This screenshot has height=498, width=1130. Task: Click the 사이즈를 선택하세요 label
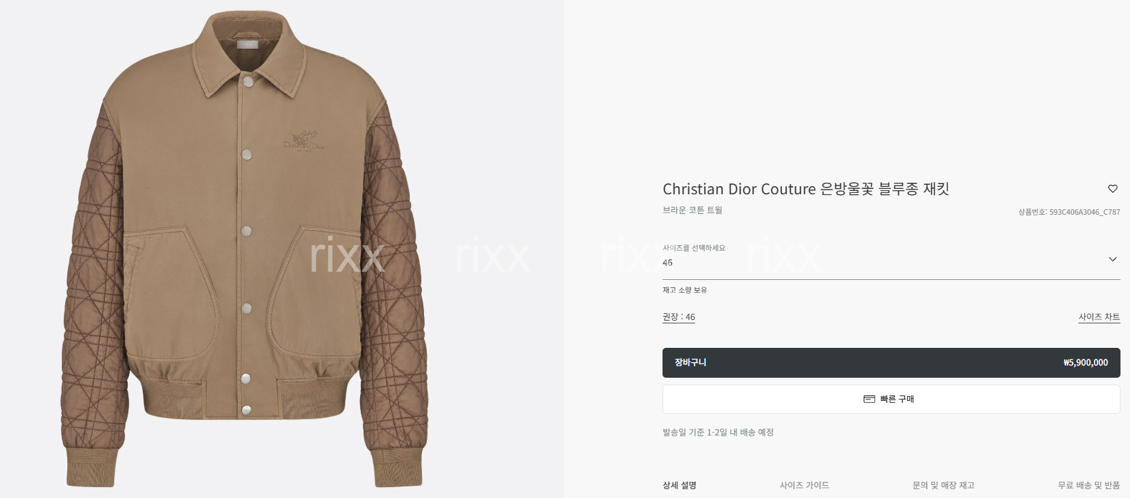point(694,248)
